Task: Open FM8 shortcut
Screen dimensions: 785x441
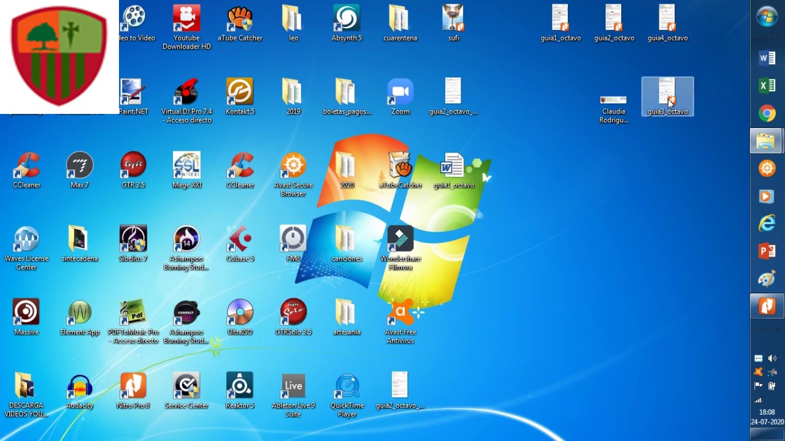Action: (293, 243)
